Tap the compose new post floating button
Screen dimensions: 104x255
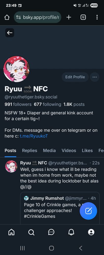pyautogui.click(x=88, y=211)
